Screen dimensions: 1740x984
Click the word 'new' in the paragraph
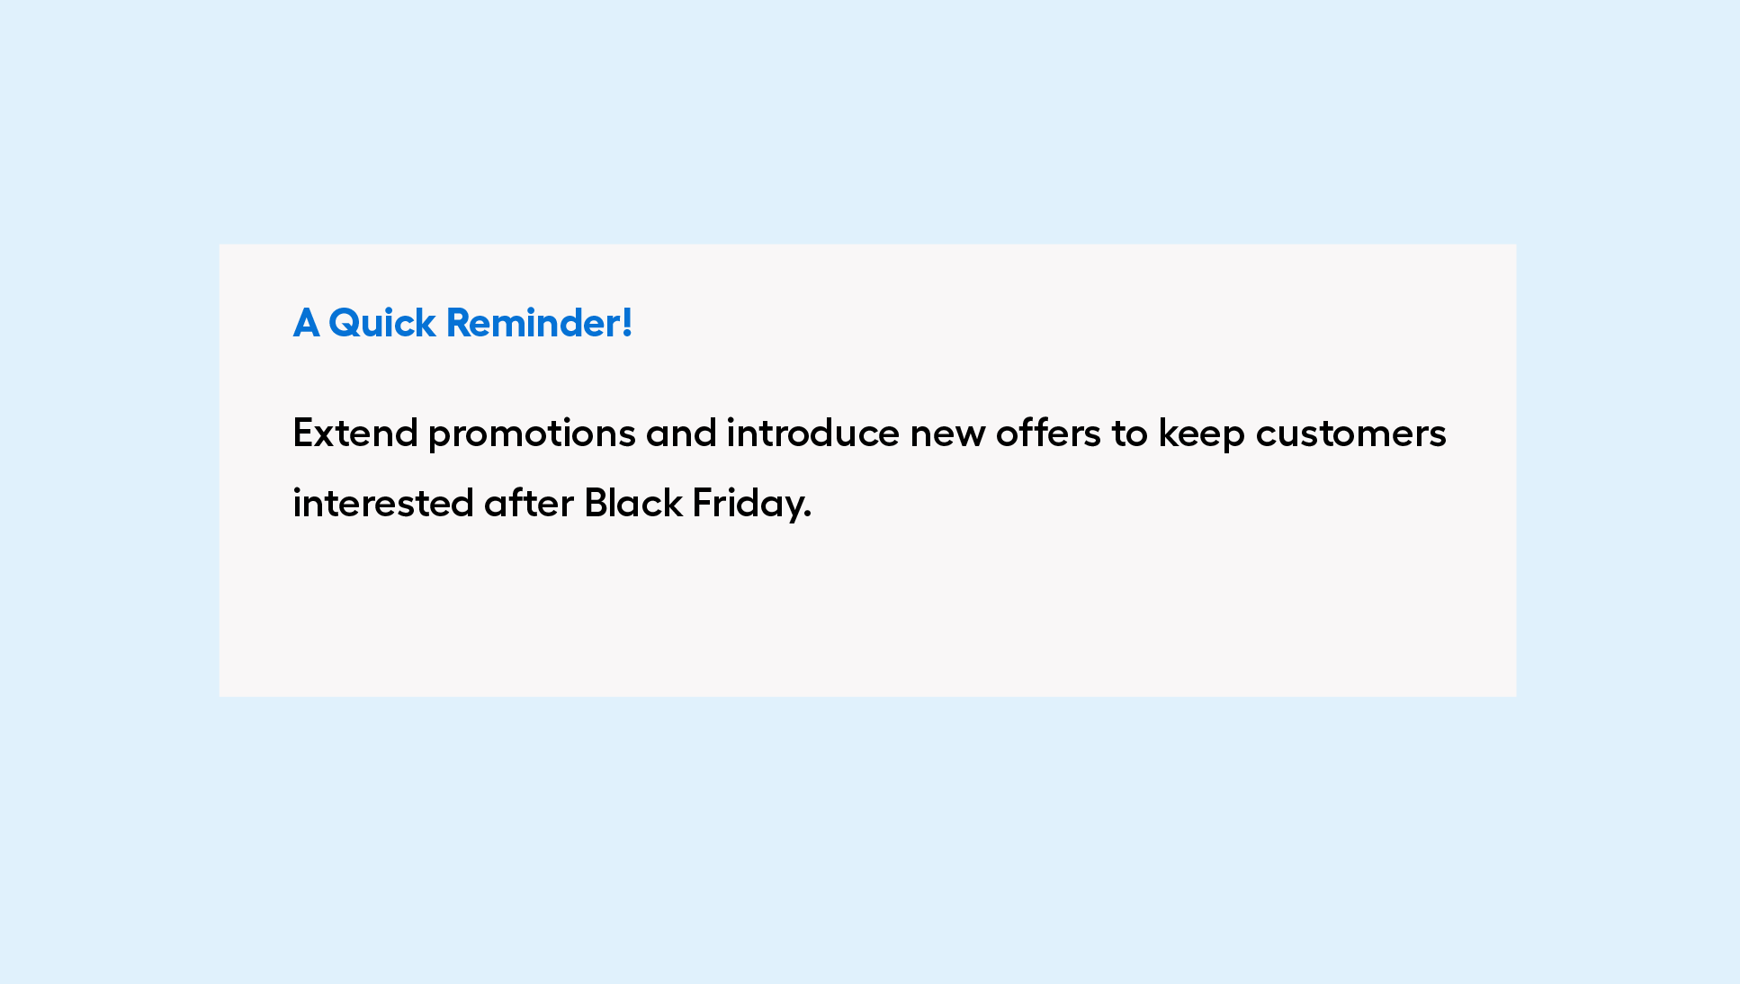946,436
